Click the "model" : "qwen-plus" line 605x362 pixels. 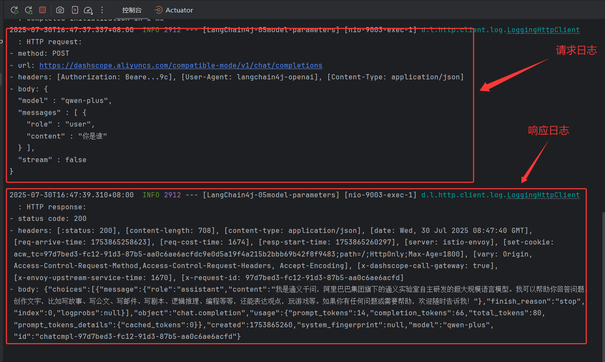click(x=64, y=100)
